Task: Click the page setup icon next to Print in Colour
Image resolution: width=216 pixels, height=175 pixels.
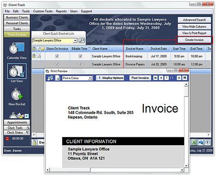Action: click(x=58, y=78)
